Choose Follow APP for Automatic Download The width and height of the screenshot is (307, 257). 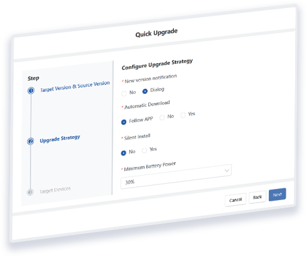click(124, 122)
